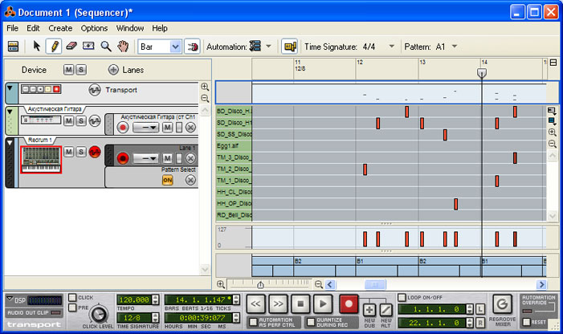The width and height of the screenshot is (563, 334).
Task: Open the Pattern A1 dropdown
Action: click(455, 47)
